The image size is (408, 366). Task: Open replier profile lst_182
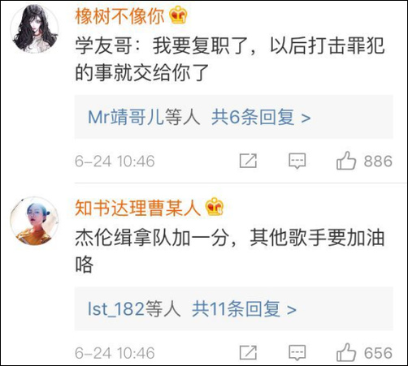[x=116, y=309]
